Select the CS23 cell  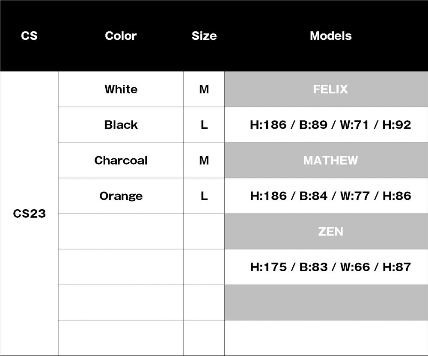[x=29, y=214]
